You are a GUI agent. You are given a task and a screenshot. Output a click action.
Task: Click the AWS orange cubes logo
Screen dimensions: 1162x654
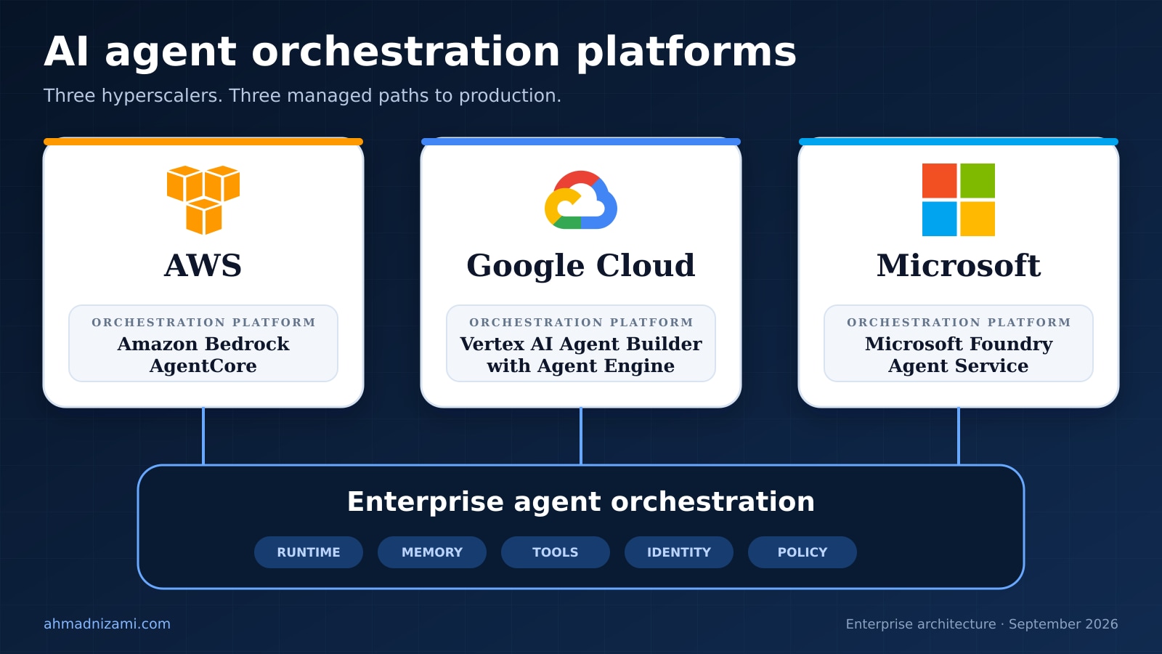(x=203, y=200)
